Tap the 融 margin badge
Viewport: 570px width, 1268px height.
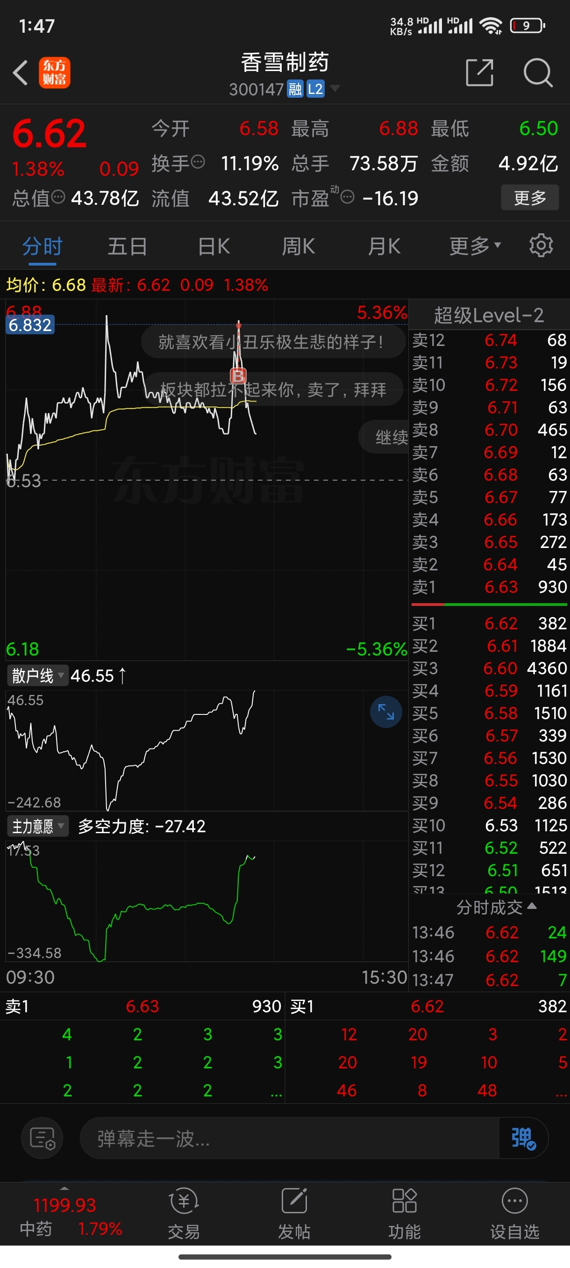295,89
